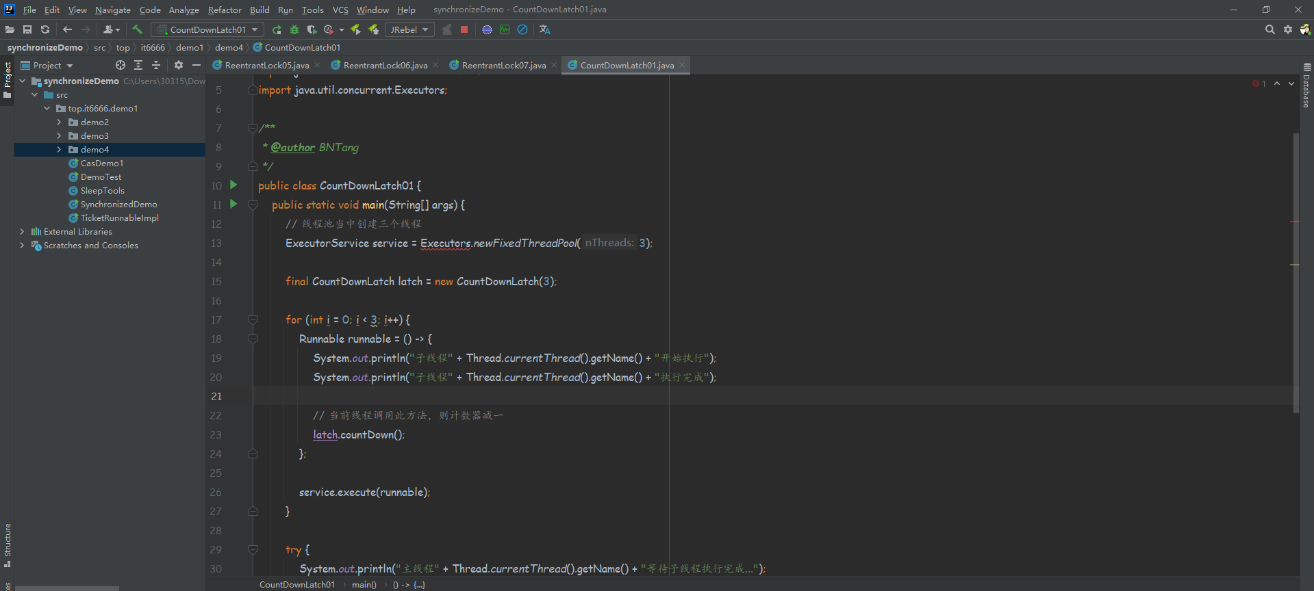1314x591 pixels.
Task: Click Collapse All icon in Project panel
Action: coord(156,65)
